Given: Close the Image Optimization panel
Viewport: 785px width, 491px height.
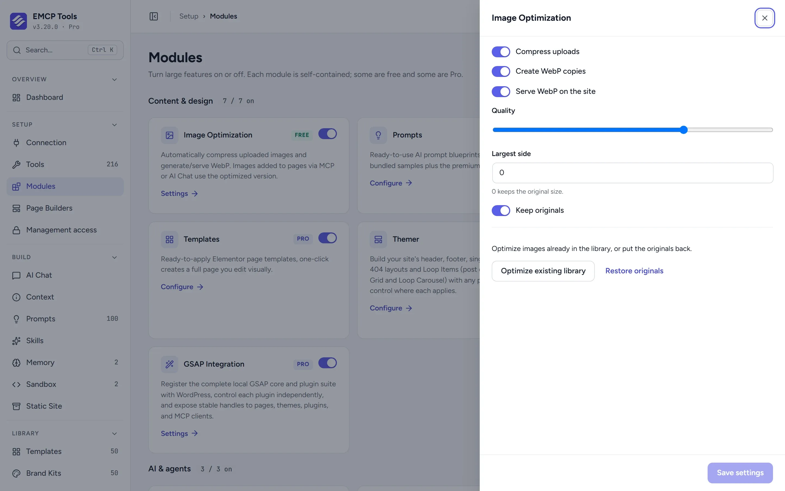Looking at the screenshot, I should [x=765, y=18].
